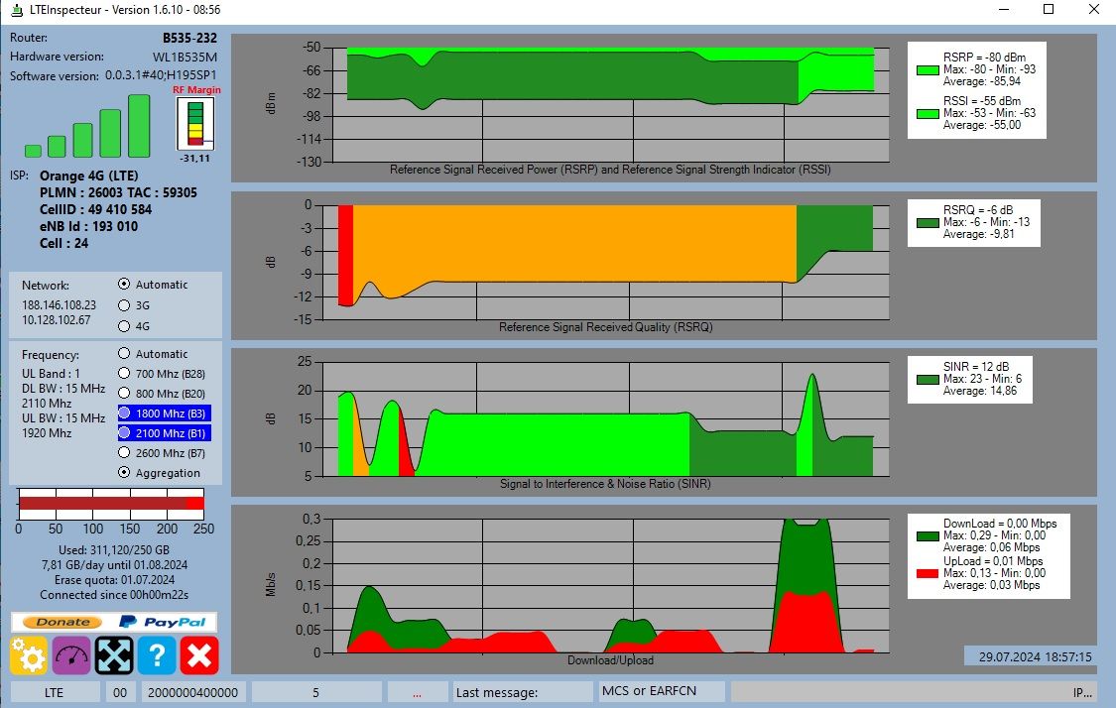Click the 00 status bar cell
Image resolution: width=1116 pixels, height=708 pixels.
[120, 692]
